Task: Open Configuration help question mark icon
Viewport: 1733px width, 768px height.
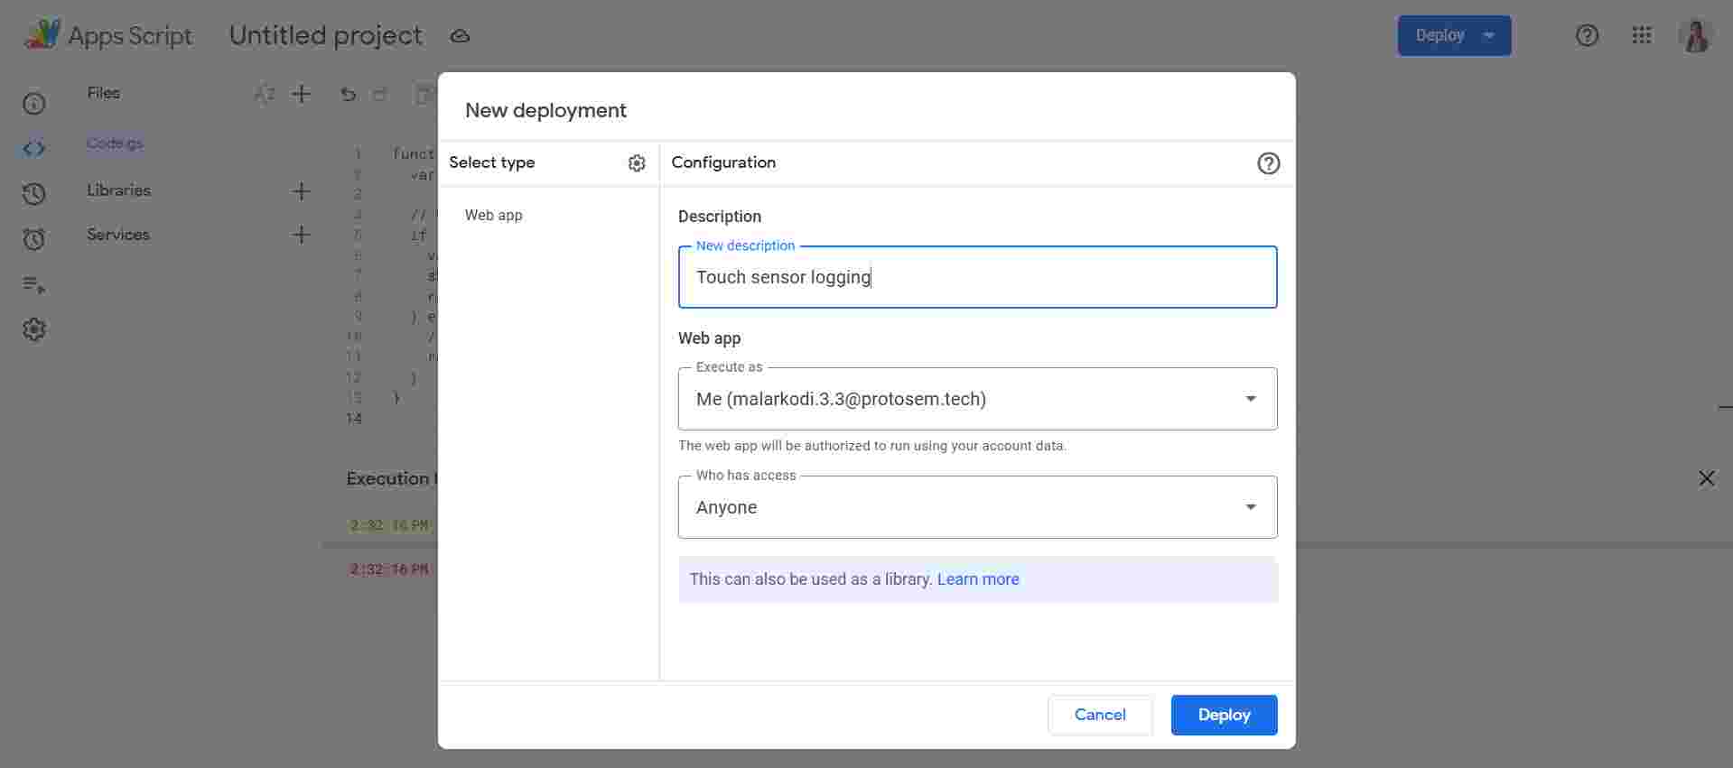Action: [1268, 163]
